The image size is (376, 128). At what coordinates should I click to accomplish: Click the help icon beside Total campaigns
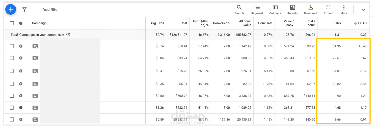point(68,35)
